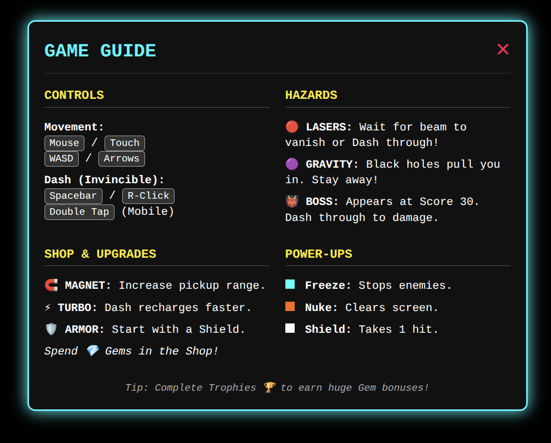Viewport: 551px width, 443px height.
Task: Click the magnet upgrade icon
Action: [x=51, y=285]
